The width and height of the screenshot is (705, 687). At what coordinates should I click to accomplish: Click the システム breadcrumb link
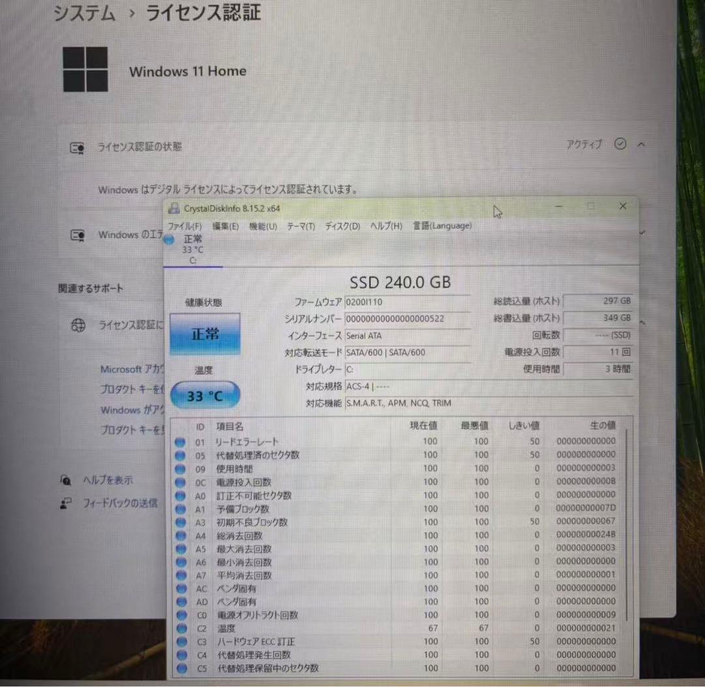84,12
